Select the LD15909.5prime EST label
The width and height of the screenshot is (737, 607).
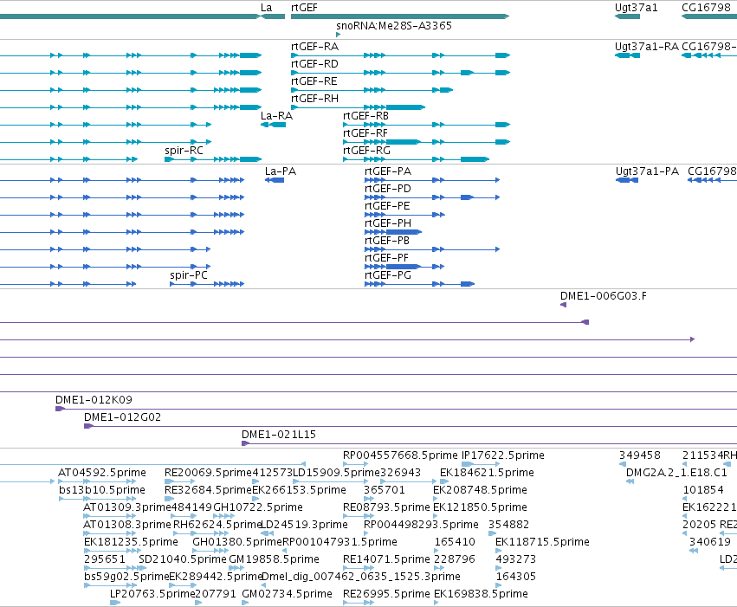coord(336,473)
